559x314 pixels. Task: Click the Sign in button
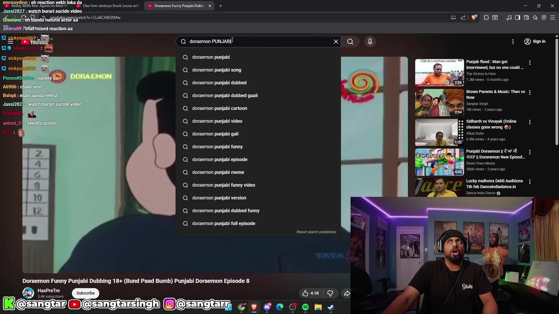pyautogui.click(x=535, y=41)
